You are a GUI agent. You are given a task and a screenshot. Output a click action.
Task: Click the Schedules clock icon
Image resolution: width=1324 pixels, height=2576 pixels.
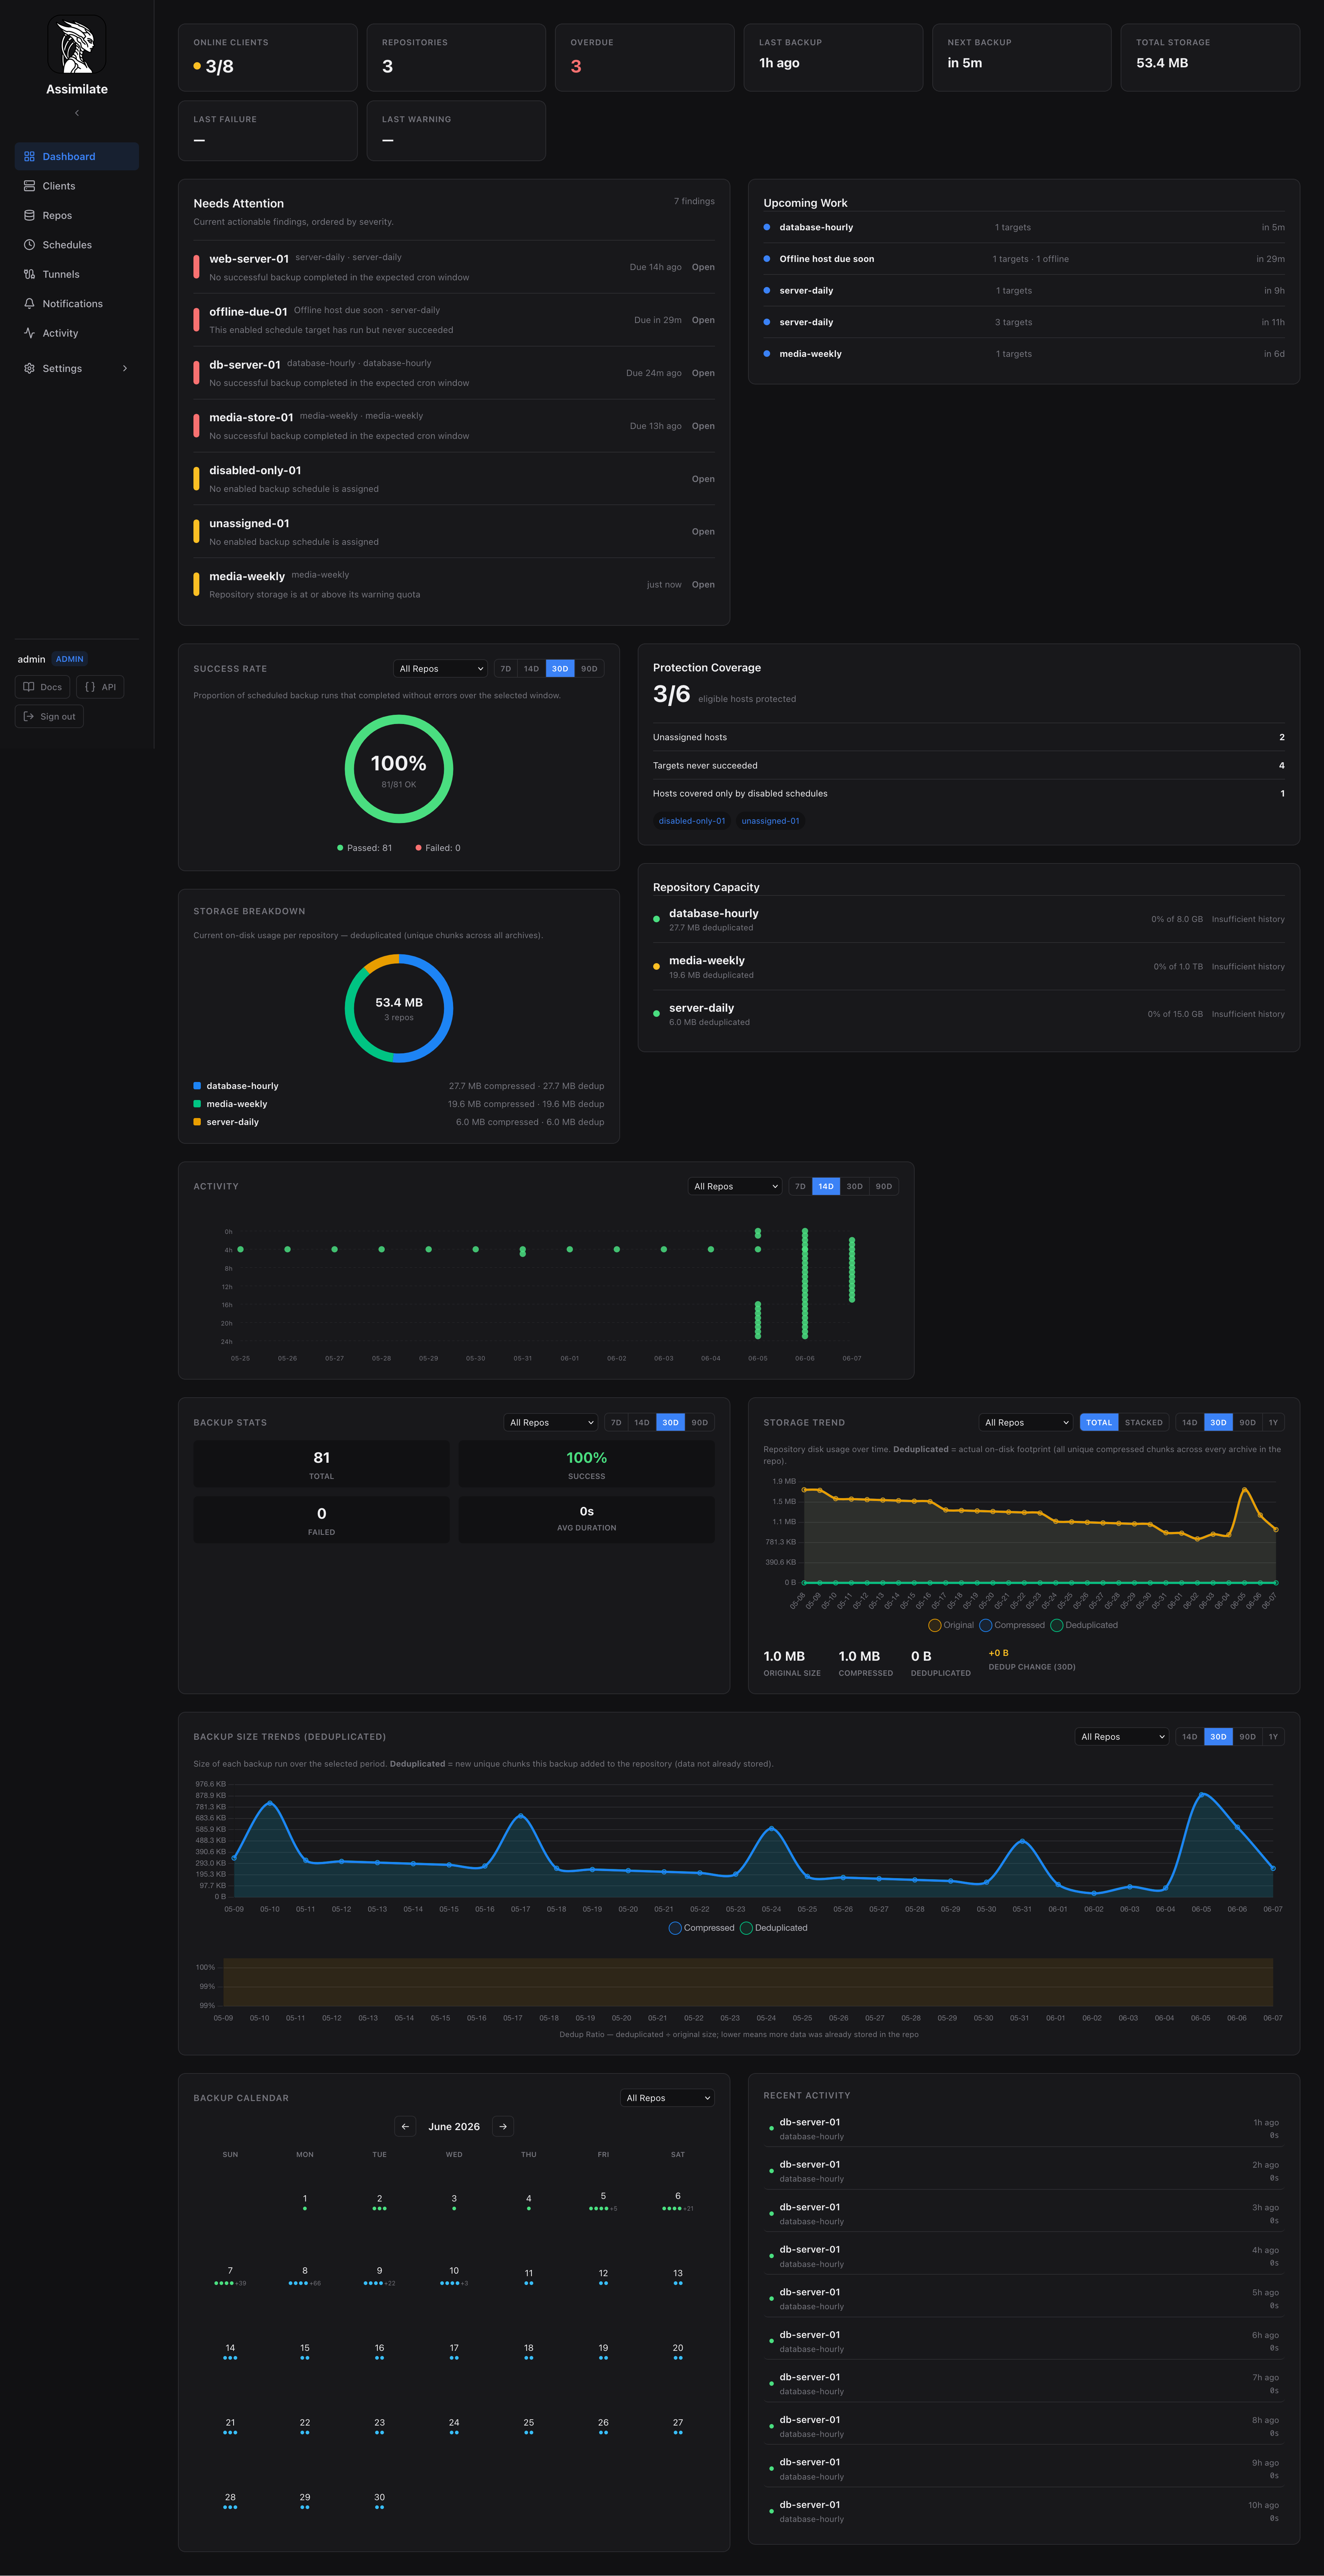(x=29, y=245)
